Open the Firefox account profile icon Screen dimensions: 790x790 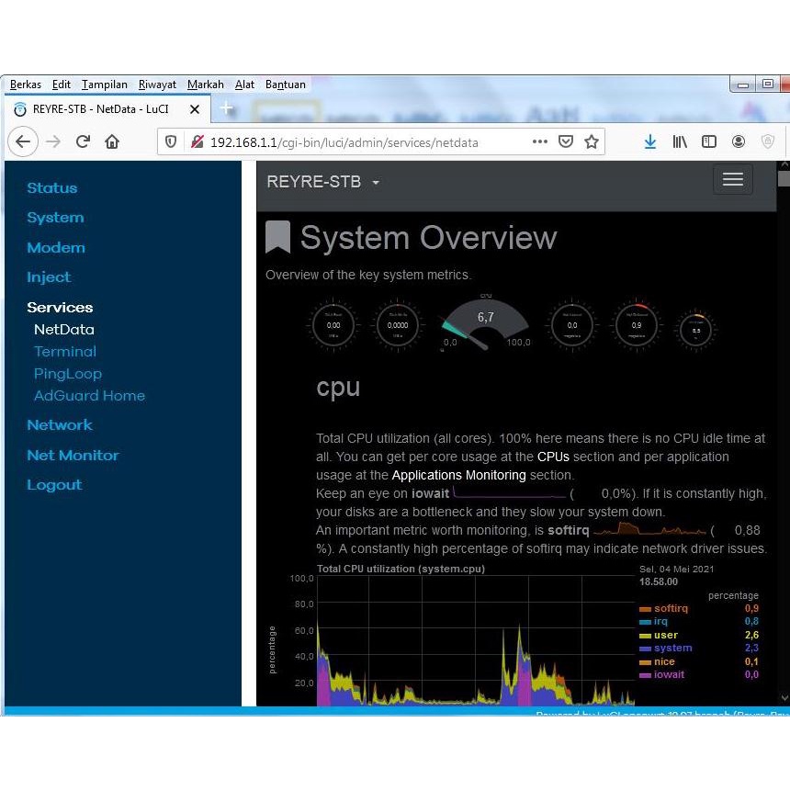(x=739, y=141)
